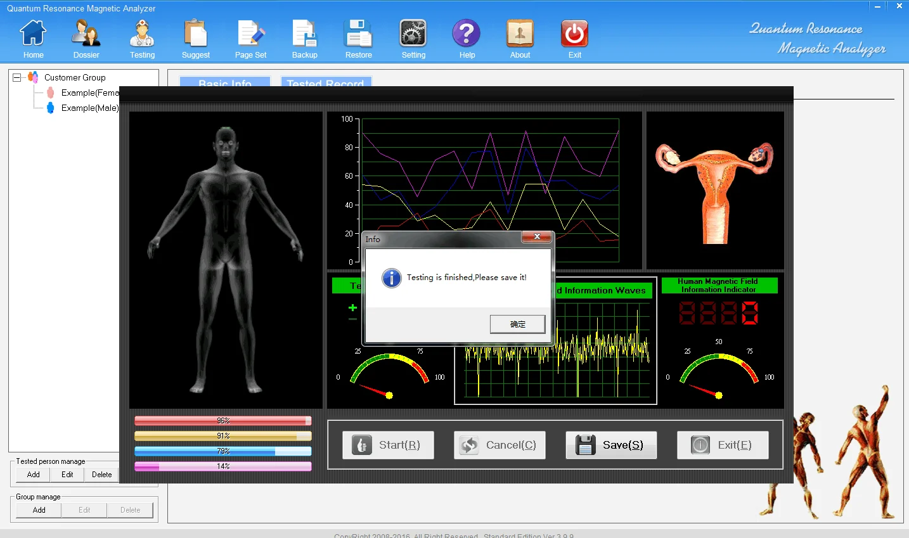Select Example(Female) in customer tree

pos(89,93)
